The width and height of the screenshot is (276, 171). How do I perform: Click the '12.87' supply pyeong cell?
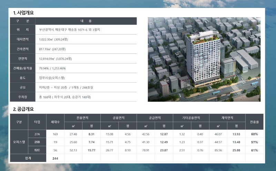coord(164,134)
